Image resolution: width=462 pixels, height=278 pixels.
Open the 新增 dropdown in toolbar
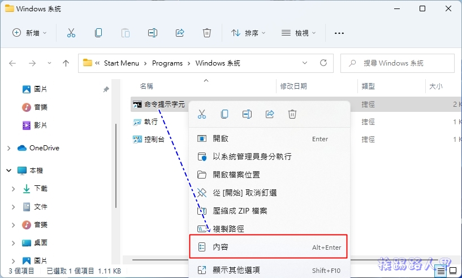[29, 33]
